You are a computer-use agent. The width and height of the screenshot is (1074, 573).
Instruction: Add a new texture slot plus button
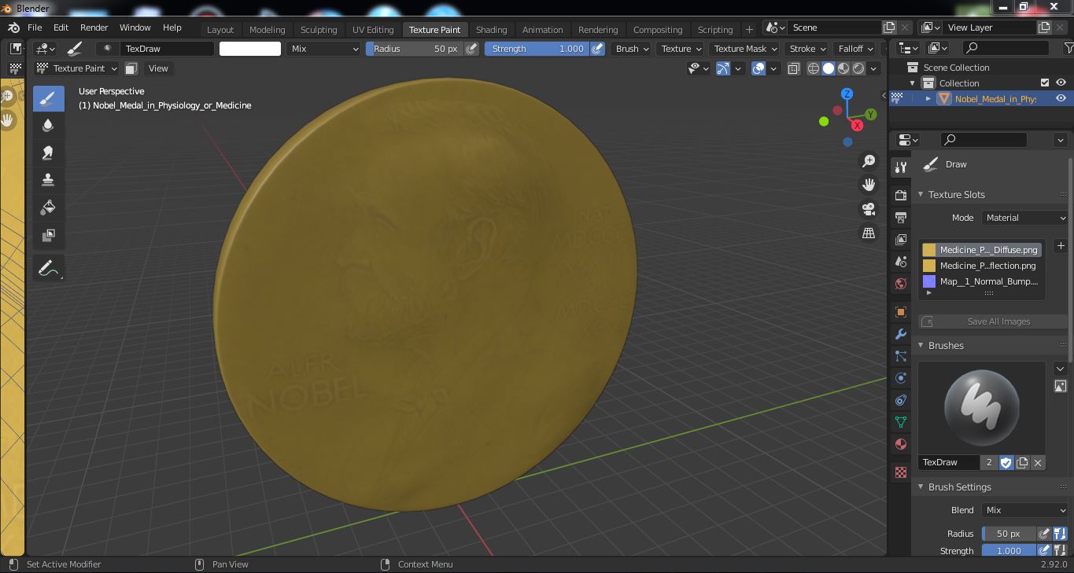point(1060,246)
